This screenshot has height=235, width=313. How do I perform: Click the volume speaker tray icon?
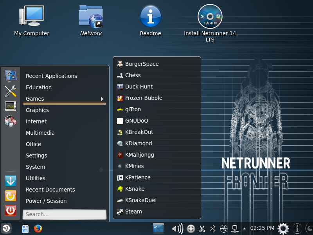[178, 229]
